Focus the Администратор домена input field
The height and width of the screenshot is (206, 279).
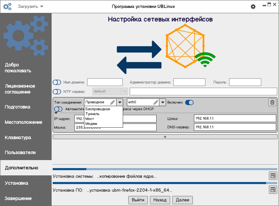point(189,82)
